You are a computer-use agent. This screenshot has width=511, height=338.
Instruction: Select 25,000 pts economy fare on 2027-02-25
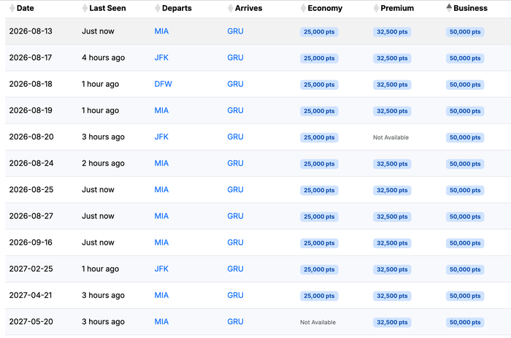tap(319, 269)
